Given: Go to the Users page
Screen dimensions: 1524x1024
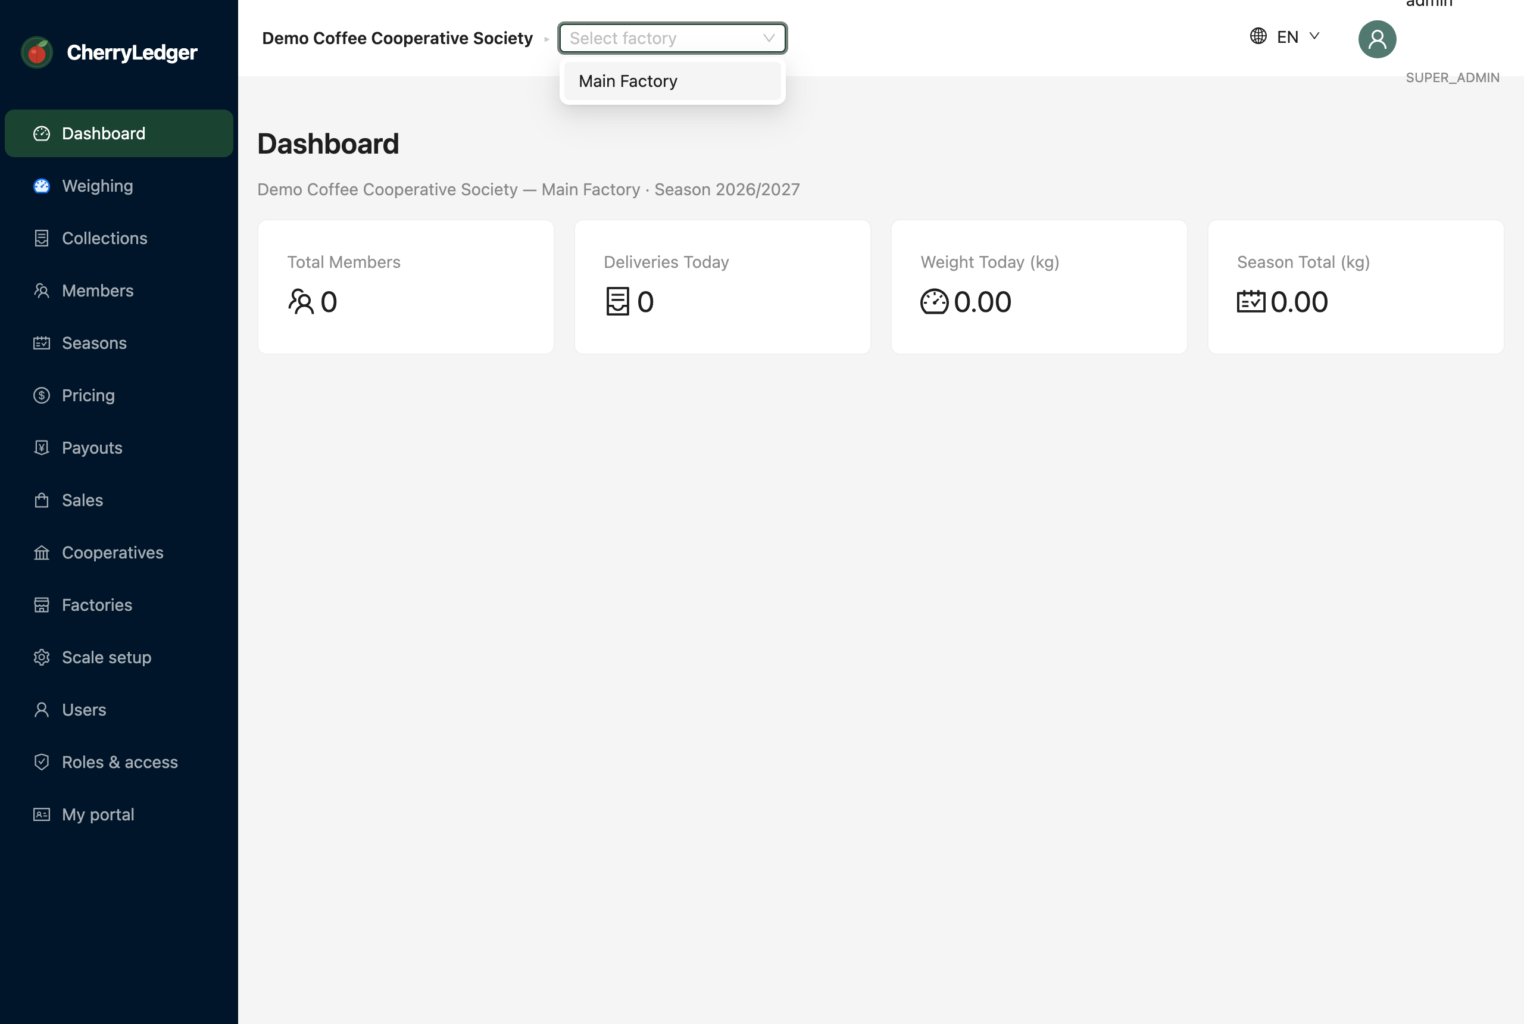Looking at the screenshot, I should point(119,710).
